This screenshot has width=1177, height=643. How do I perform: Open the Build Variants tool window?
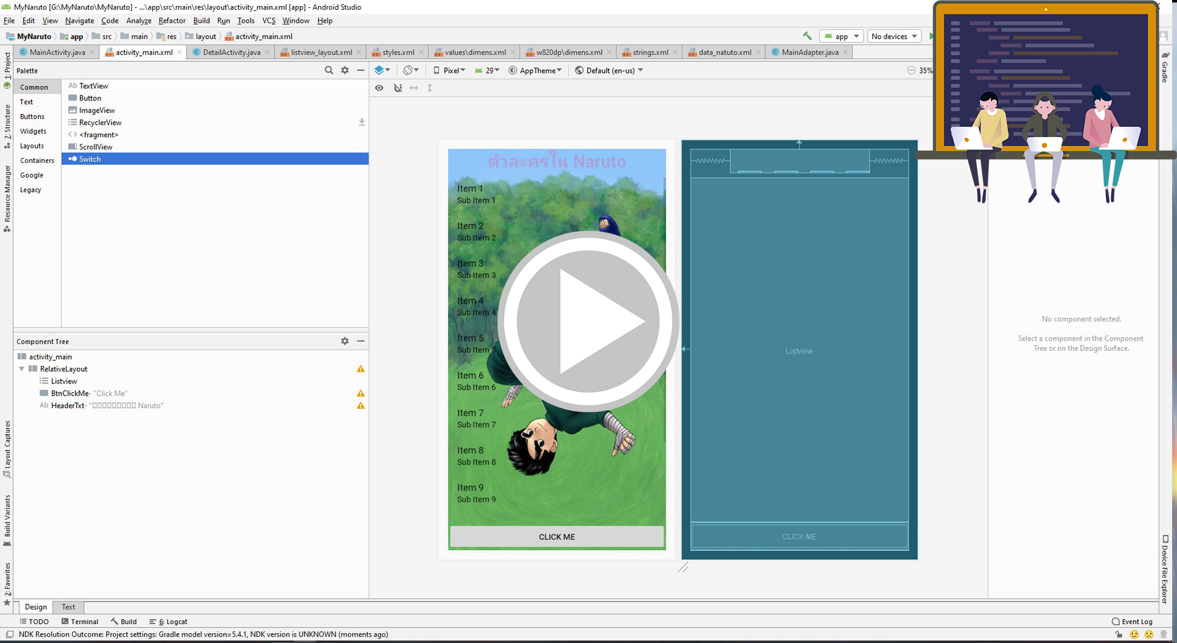(x=7, y=521)
